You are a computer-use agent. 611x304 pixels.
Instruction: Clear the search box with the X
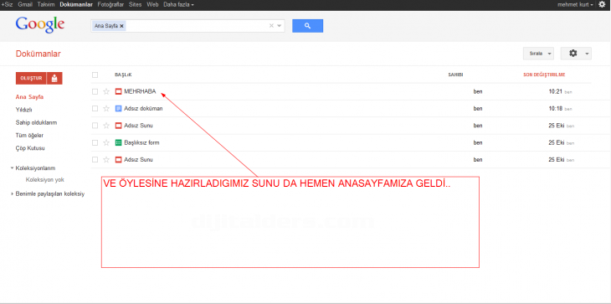[x=271, y=26]
